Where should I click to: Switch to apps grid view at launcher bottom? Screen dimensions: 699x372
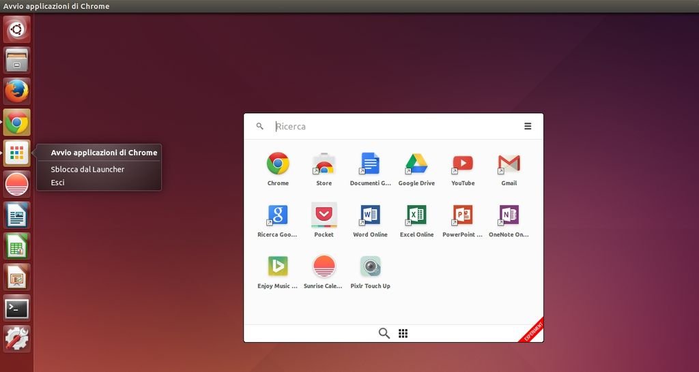coord(403,333)
